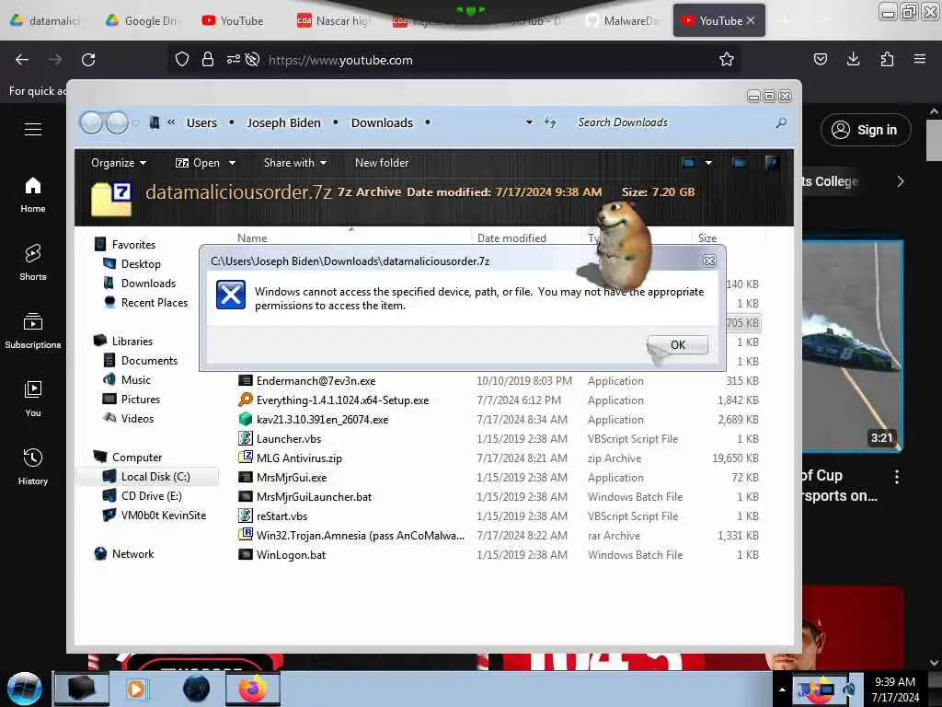Click the Explorer folder taskbar icon
Viewport: 942px width, 707px height.
click(82, 689)
